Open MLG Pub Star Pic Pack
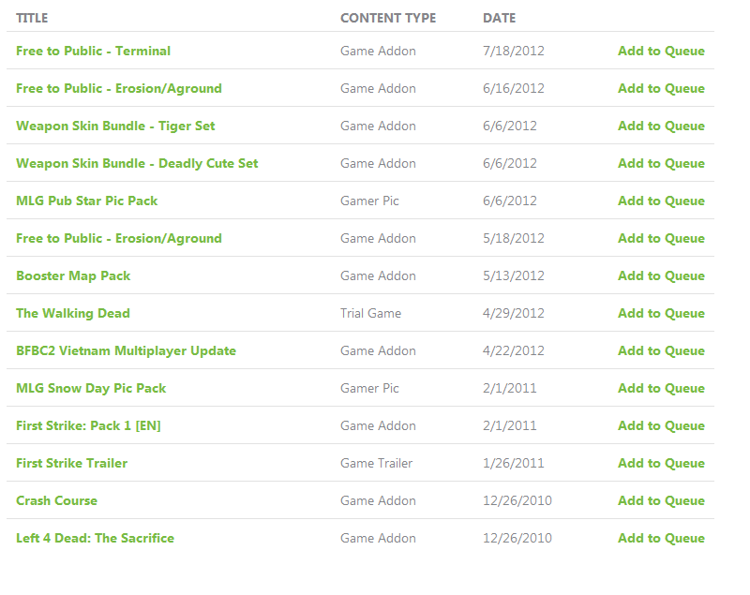The height and width of the screenshot is (595, 750). click(x=86, y=201)
